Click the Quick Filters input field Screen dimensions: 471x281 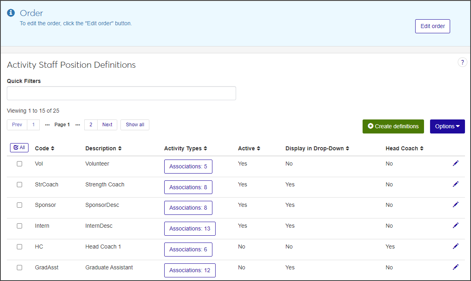click(121, 93)
